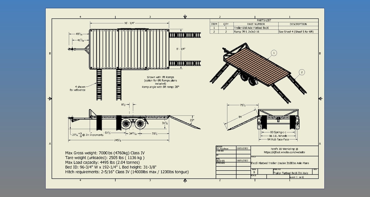Open the https://djfoot.wixsite.com/website link
370x197 pixels.
[284, 152]
